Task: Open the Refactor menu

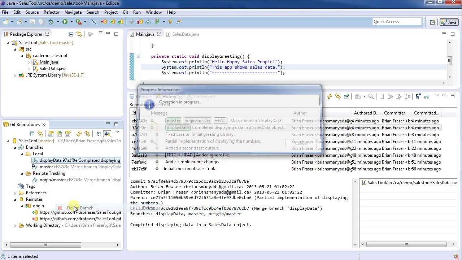Action: [x=52, y=12]
